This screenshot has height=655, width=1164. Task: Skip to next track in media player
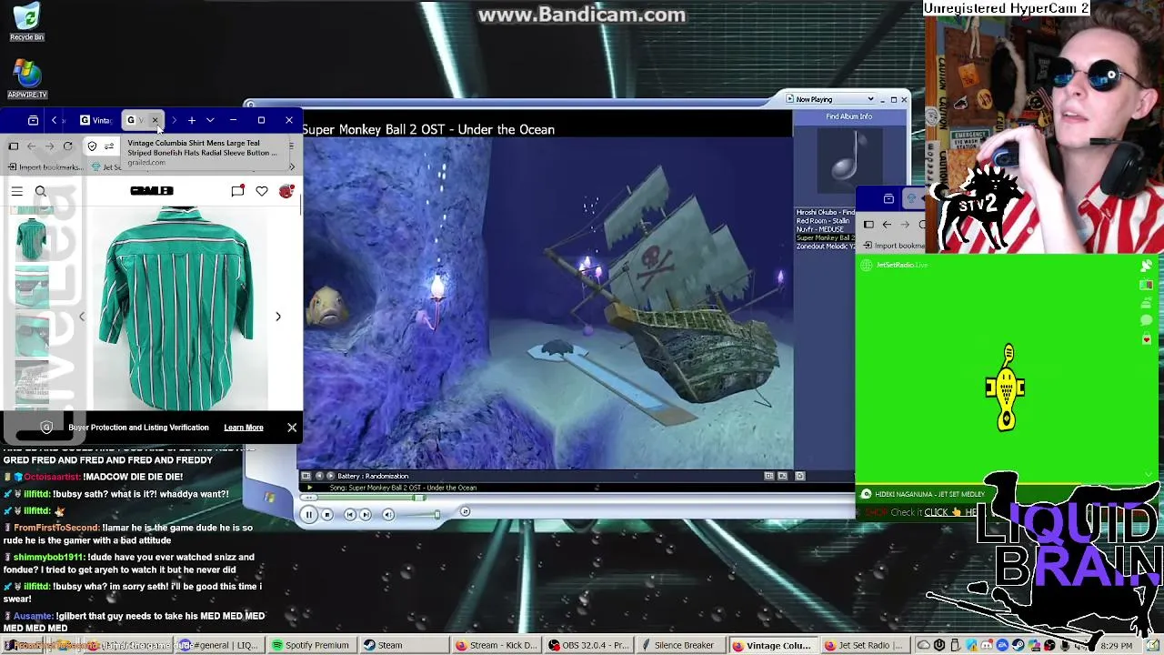tap(366, 515)
